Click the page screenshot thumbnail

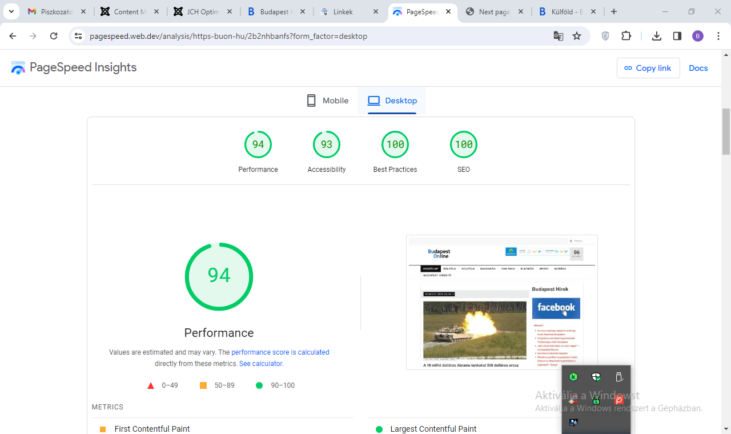(x=501, y=302)
